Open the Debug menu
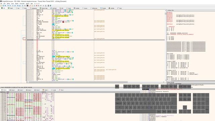The height and width of the screenshot is (121, 215). click(8, 4)
